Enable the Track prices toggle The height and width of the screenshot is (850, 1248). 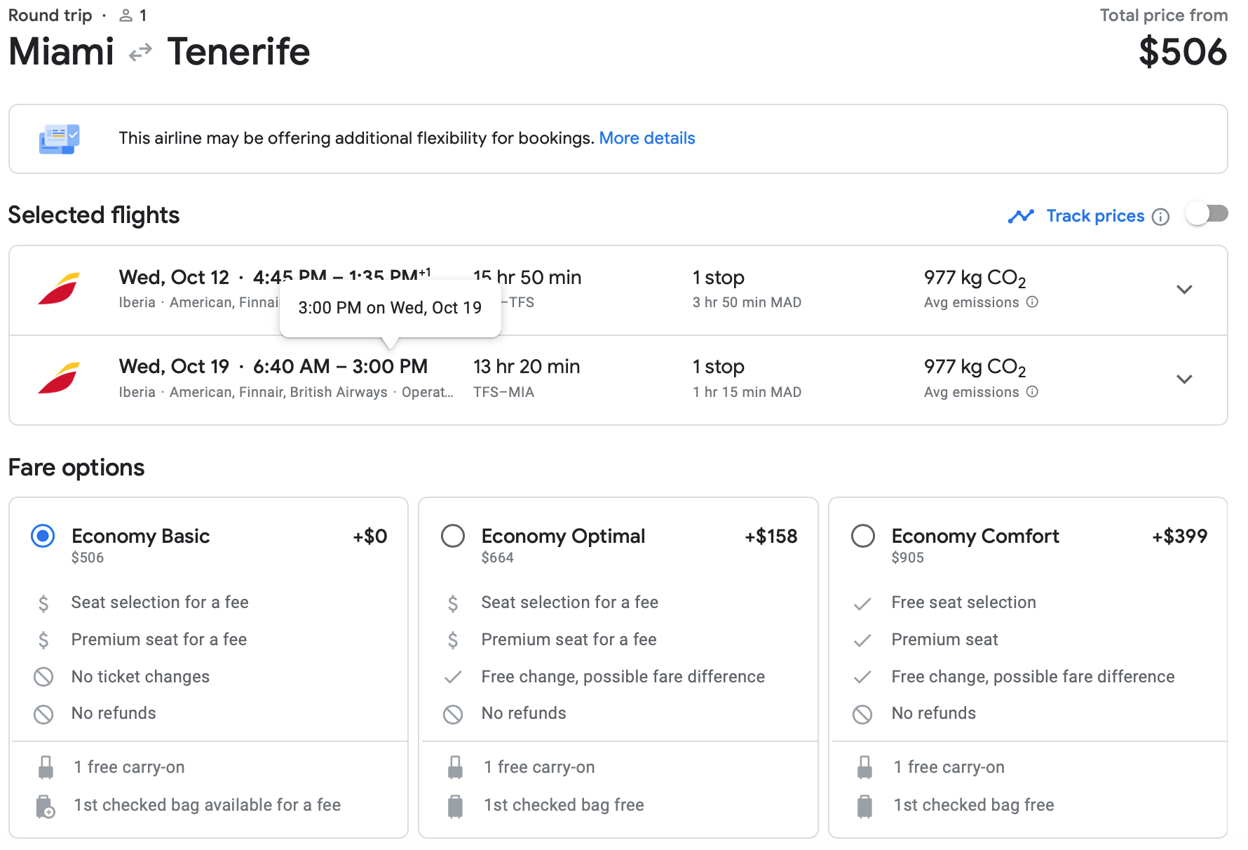click(x=1206, y=215)
